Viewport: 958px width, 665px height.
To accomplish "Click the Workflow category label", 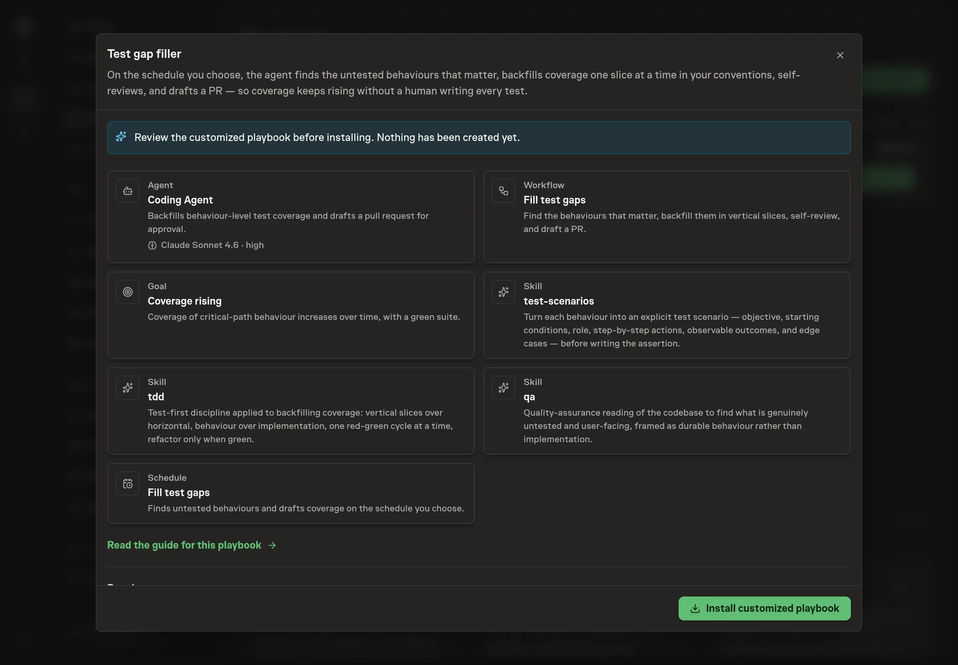I will [x=544, y=185].
